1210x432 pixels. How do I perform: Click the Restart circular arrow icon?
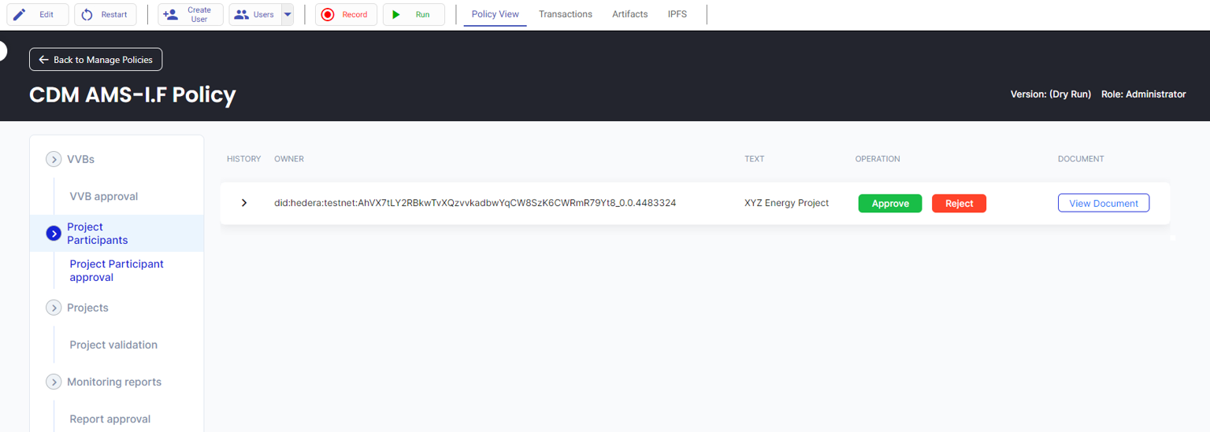pos(87,14)
